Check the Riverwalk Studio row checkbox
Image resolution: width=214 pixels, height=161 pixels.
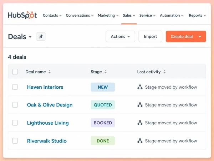15,141
